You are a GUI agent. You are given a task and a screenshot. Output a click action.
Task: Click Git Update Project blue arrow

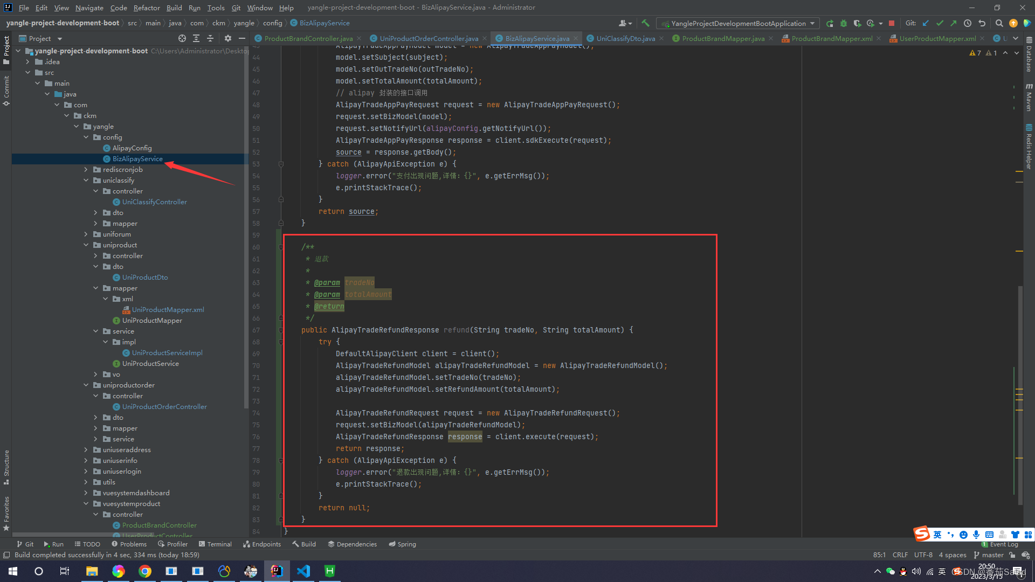[x=926, y=23]
